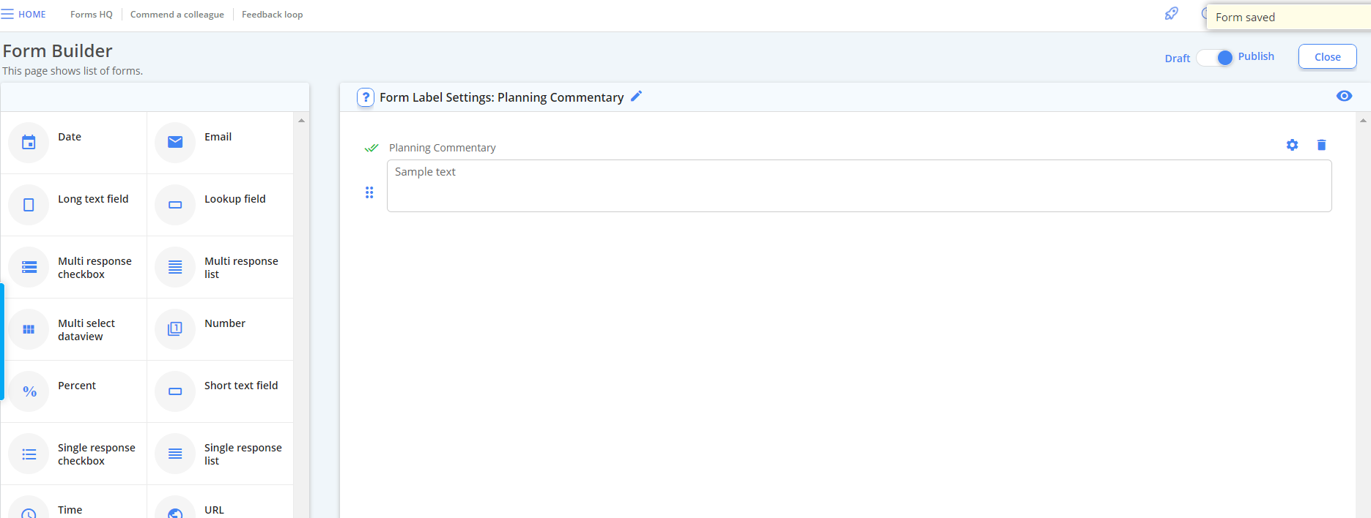Click the Number label
Screen dimensions: 1371x518
click(x=225, y=323)
